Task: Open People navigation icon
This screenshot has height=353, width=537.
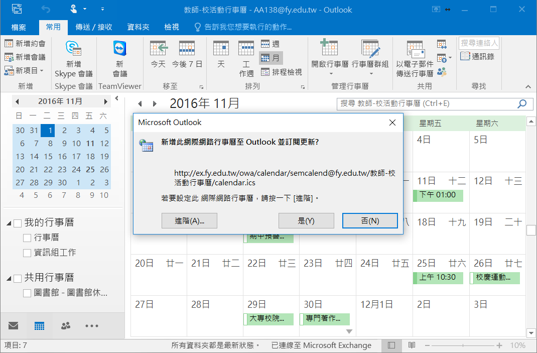Action: 66,325
